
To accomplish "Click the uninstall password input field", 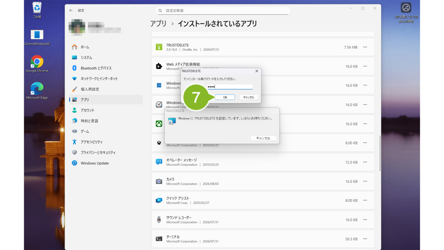I will point(230,87).
